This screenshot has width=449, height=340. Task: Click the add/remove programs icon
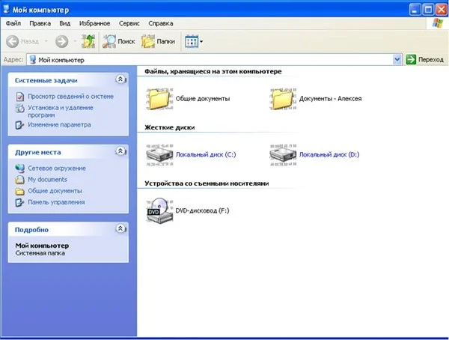click(19, 108)
